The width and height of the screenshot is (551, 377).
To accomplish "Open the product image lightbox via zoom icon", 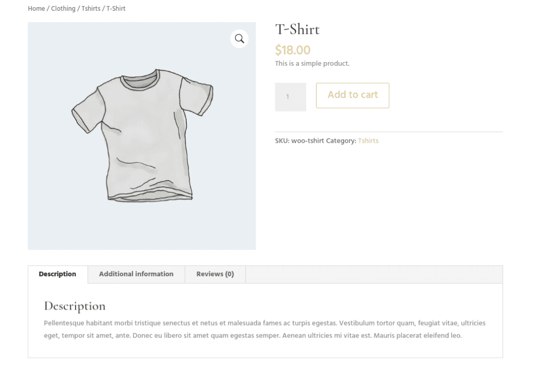I will coord(239,39).
